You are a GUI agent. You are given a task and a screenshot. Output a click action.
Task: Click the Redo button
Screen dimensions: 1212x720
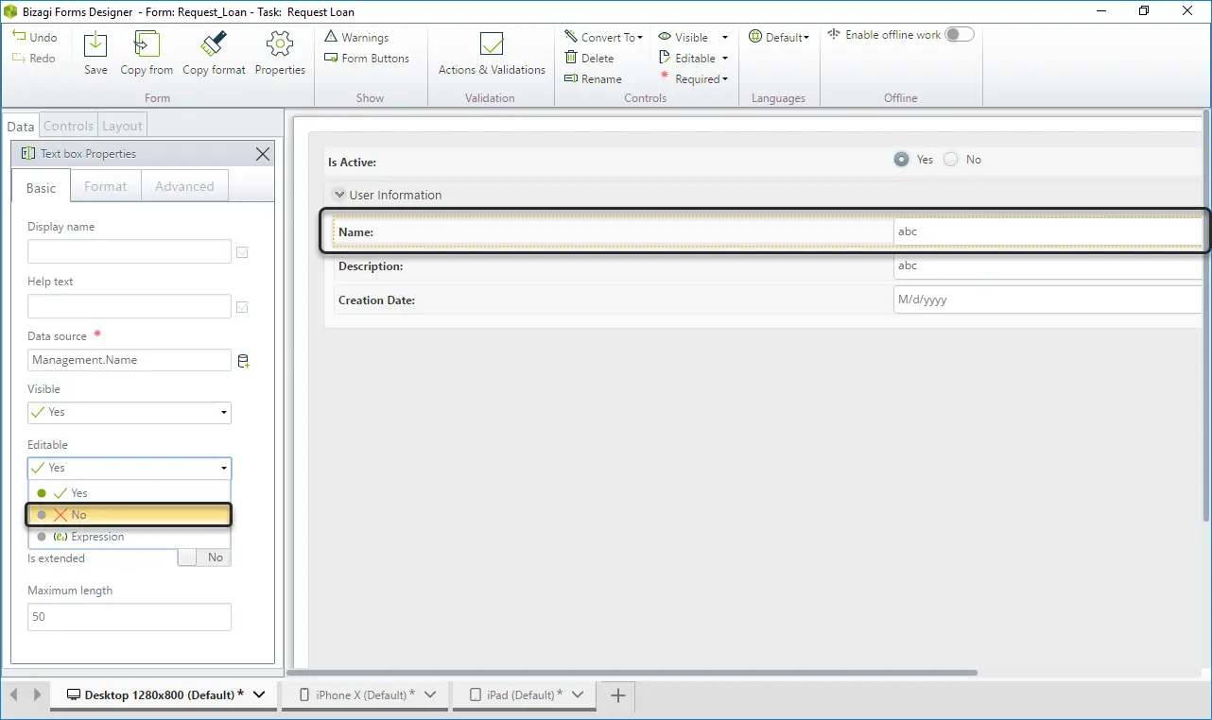(35, 58)
